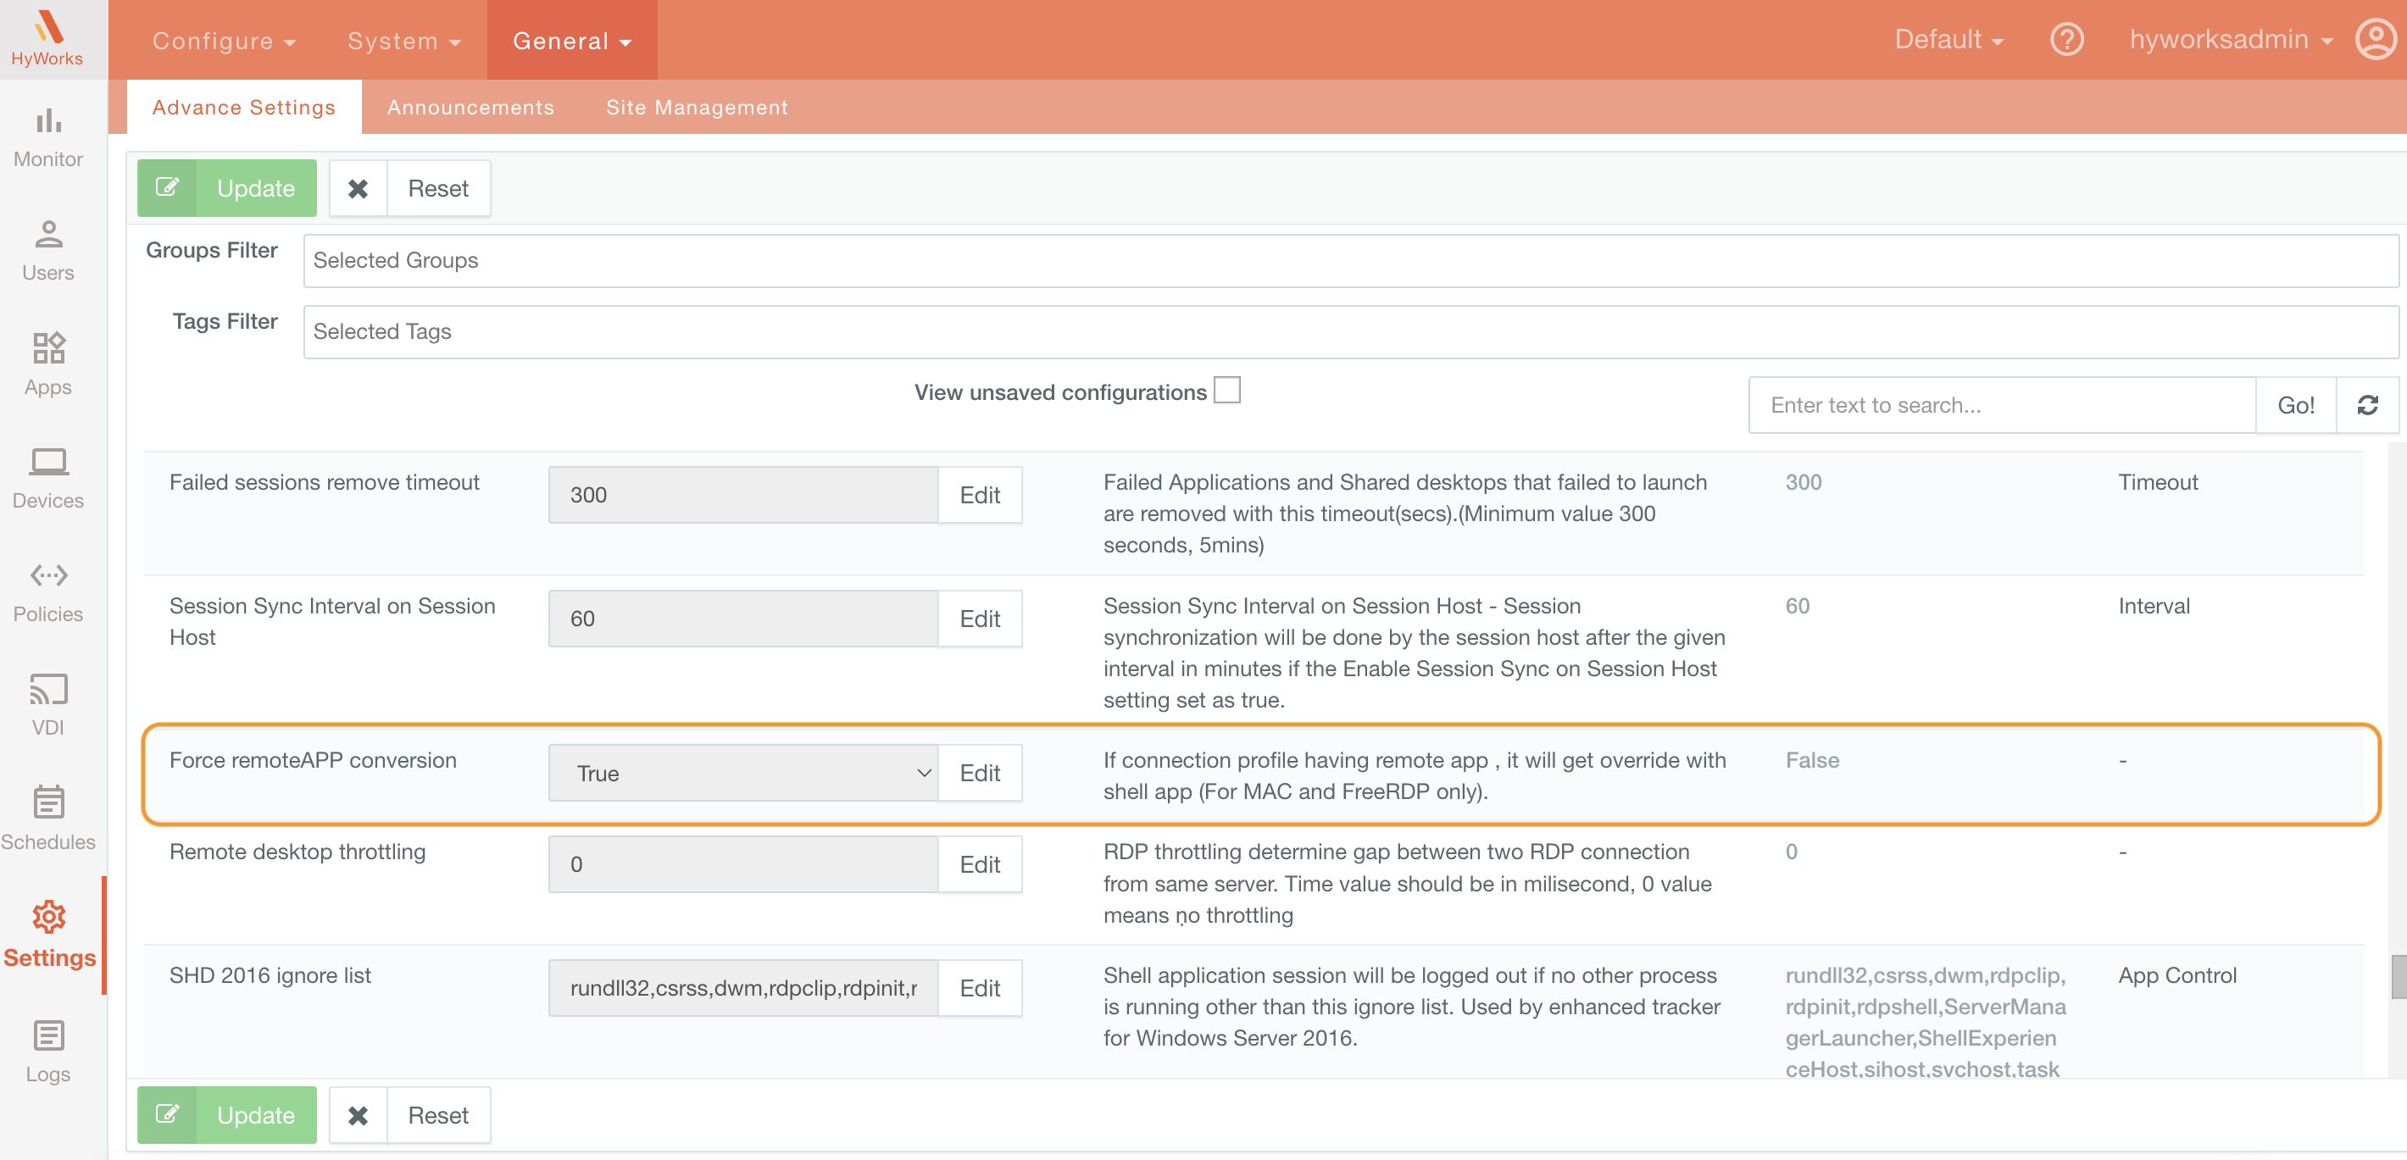2407x1160 pixels.
Task: Click the Selected Groups filter field
Action: tap(1350, 261)
